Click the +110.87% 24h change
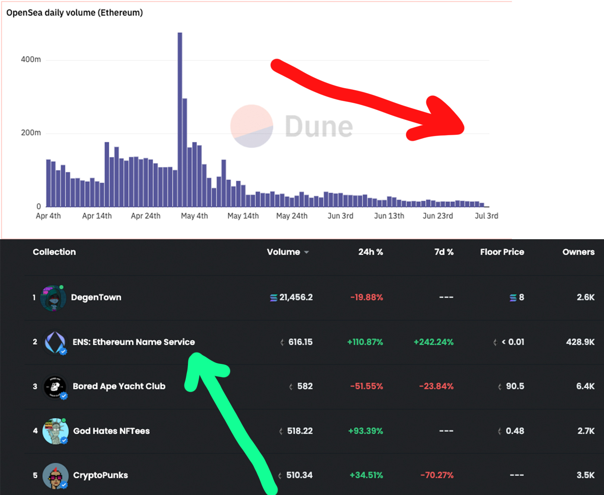Screen dimensions: 604x495 pyautogui.click(x=365, y=342)
